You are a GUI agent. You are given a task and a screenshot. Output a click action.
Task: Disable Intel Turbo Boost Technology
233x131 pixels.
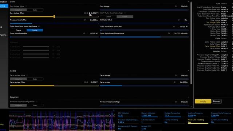point(108,17)
